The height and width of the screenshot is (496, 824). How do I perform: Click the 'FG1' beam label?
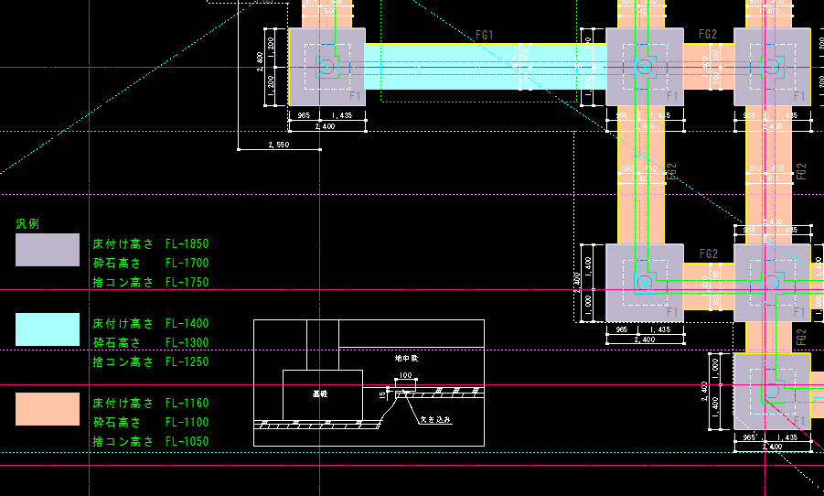click(x=485, y=36)
